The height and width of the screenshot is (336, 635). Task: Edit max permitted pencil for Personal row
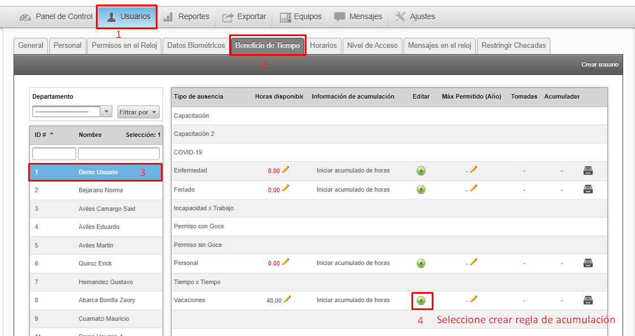click(474, 262)
